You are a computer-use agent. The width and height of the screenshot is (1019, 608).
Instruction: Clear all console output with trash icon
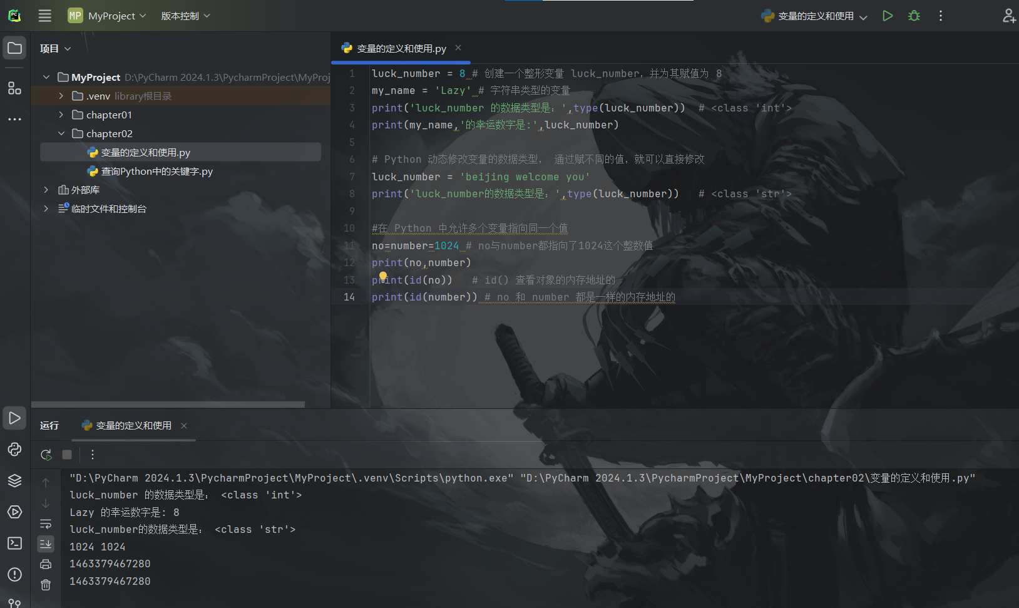(x=46, y=585)
